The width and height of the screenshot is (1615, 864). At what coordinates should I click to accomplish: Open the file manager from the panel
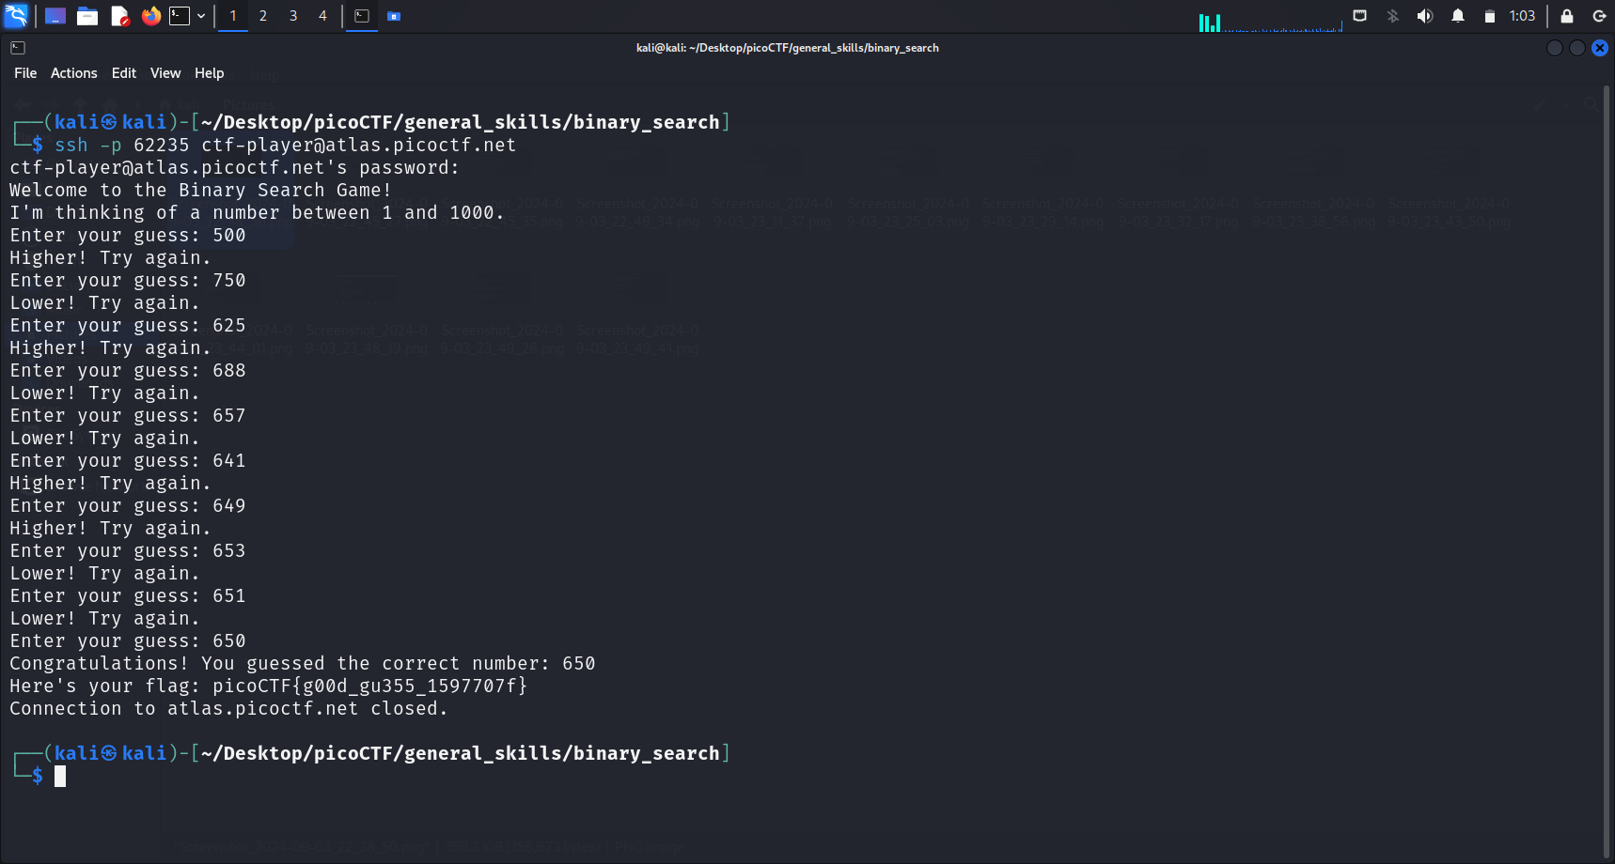tap(87, 16)
